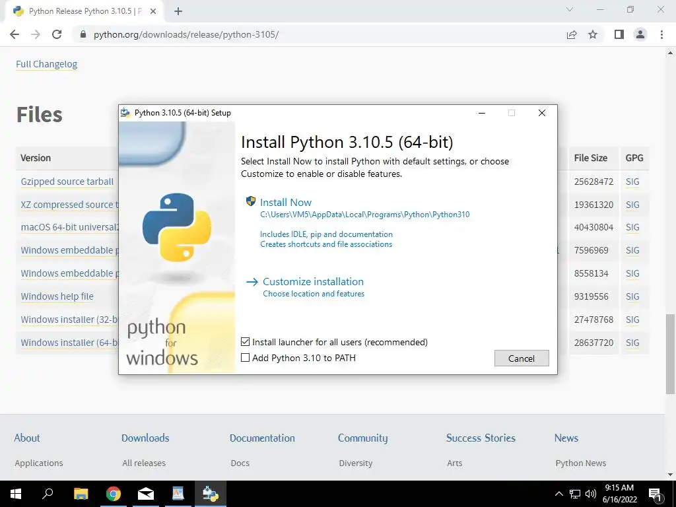The width and height of the screenshot is (676, 507).
Task: Click the document app icon in taskbar
Action: point(178,494)
